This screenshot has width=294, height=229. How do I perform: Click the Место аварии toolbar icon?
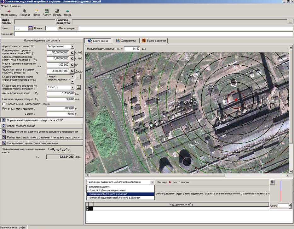click(x=9, y=11)
